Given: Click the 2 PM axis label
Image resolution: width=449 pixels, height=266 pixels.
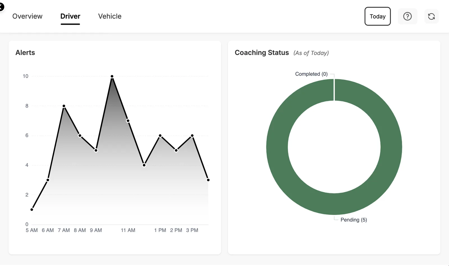Looking at the screenshot, I should [176, 230].
